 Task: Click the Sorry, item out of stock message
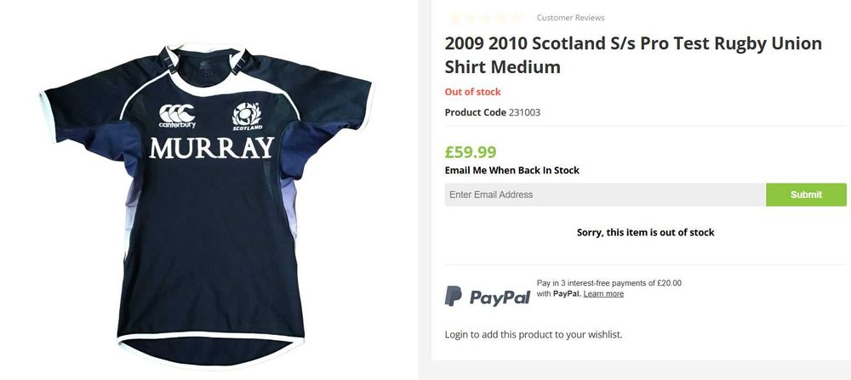pyautogui.click(x=645, y=232)
